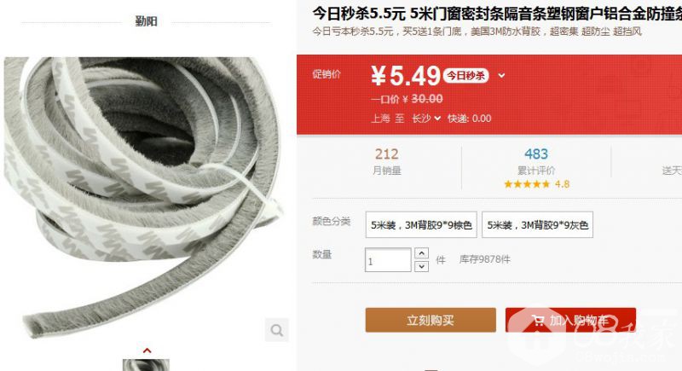Click the product title heading link
Image resolution: width=682 pixels, height=371 pixels.
pyautogui.click(x=497, y=14)
